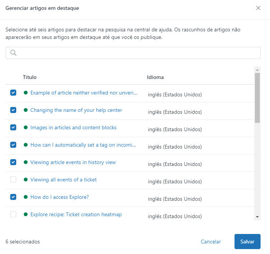This screenshot has height=254, width=270.
Task: Select 'Explore recipe: Ticket creation heatmap' checkbox
Action: point(13,214)
